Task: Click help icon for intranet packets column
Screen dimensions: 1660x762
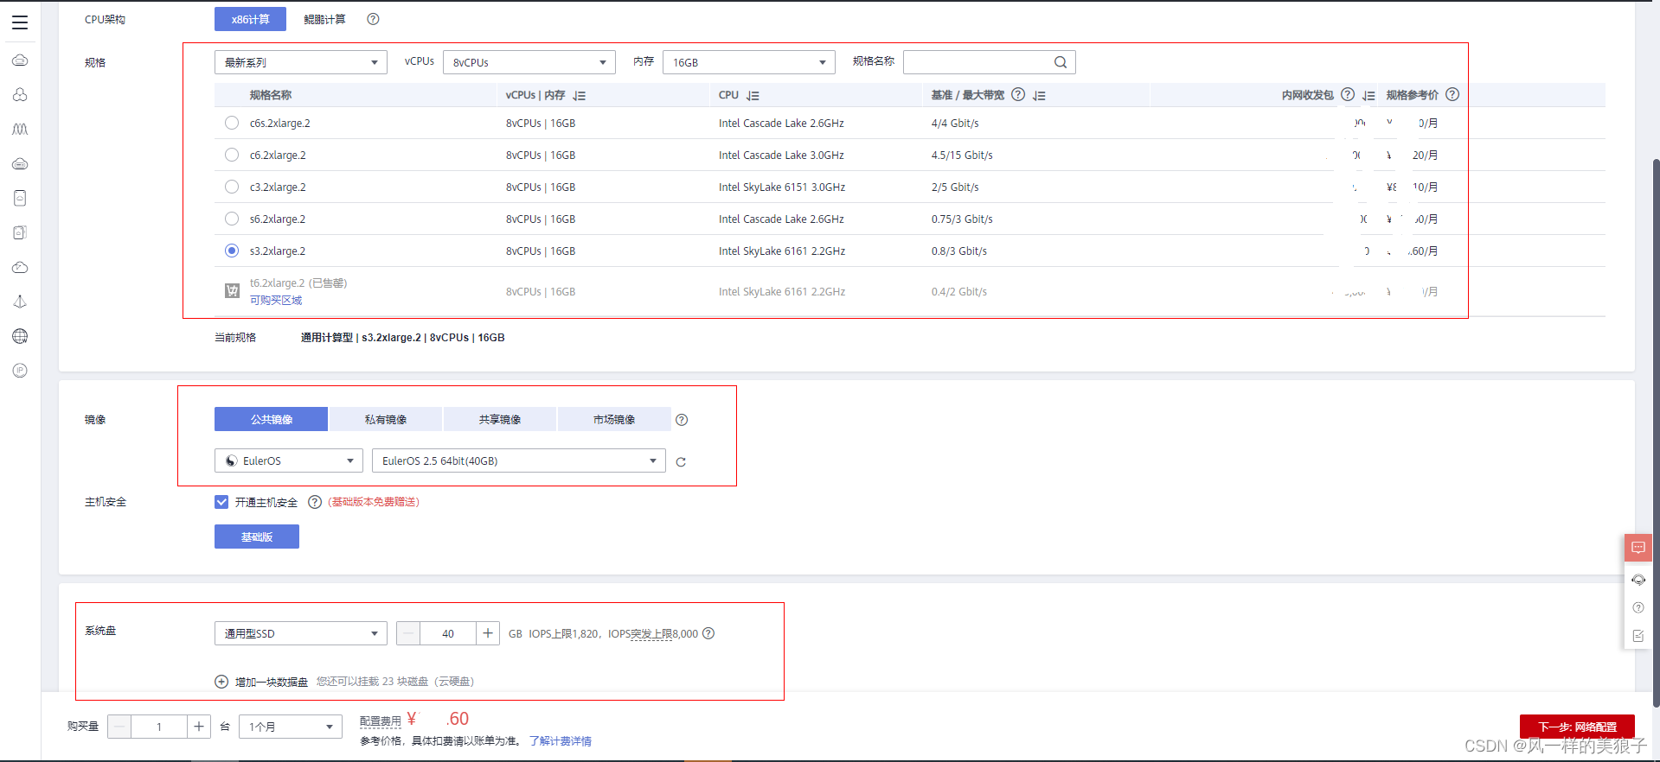Action: click(x=1348, y=95)
